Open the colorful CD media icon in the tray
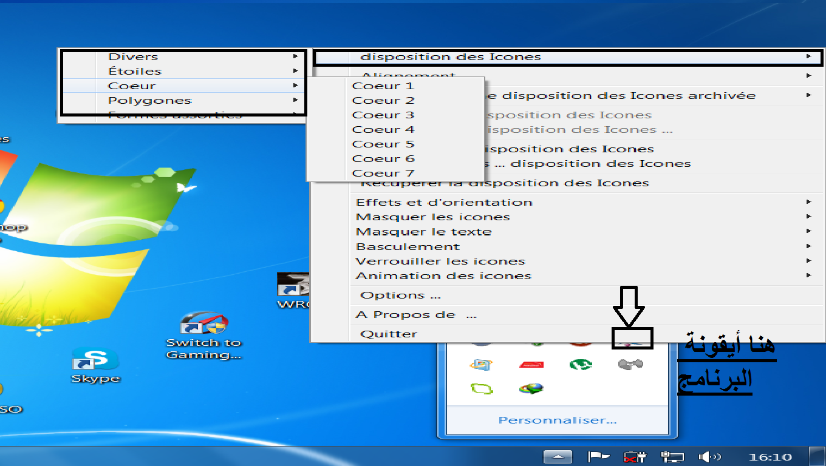The image size is (826, 466). pos(530,388)
